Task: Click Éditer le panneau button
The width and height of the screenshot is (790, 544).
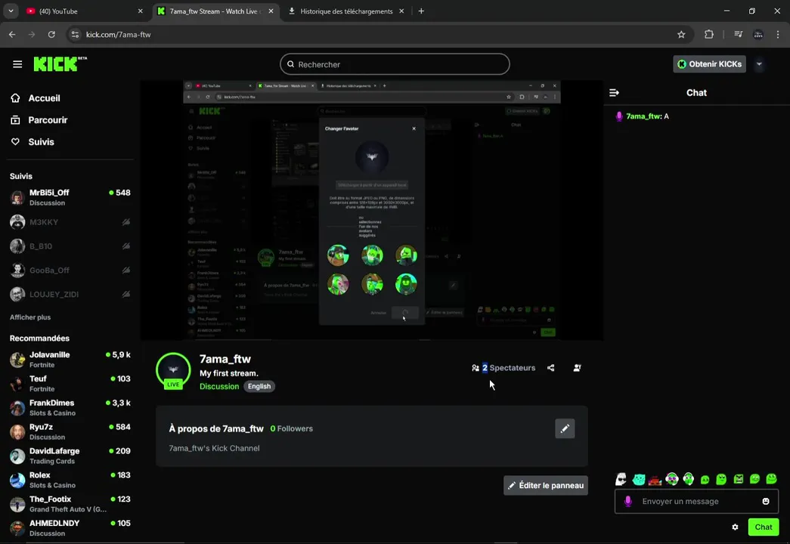Action: [x=546, y=486]
